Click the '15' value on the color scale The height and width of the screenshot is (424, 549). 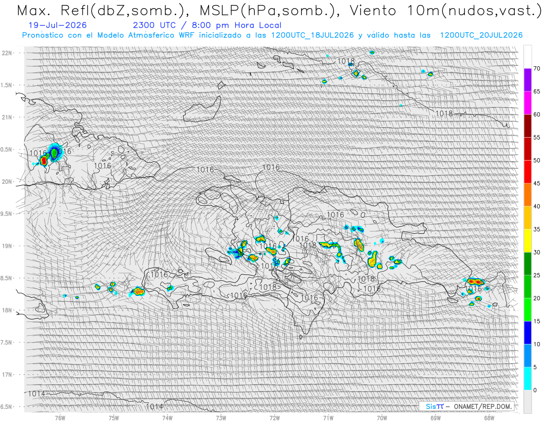coord(537,321)
